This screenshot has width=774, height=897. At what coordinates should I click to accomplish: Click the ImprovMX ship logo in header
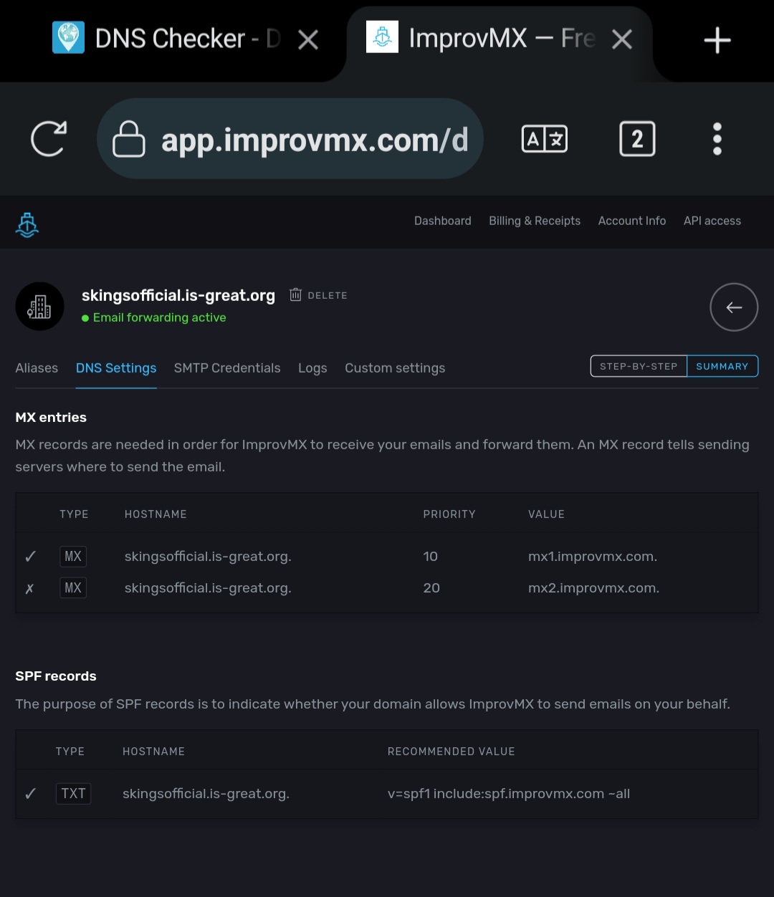27,224
